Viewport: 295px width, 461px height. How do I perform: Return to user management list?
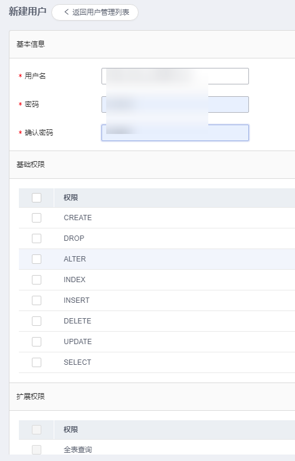click(95, 12)
